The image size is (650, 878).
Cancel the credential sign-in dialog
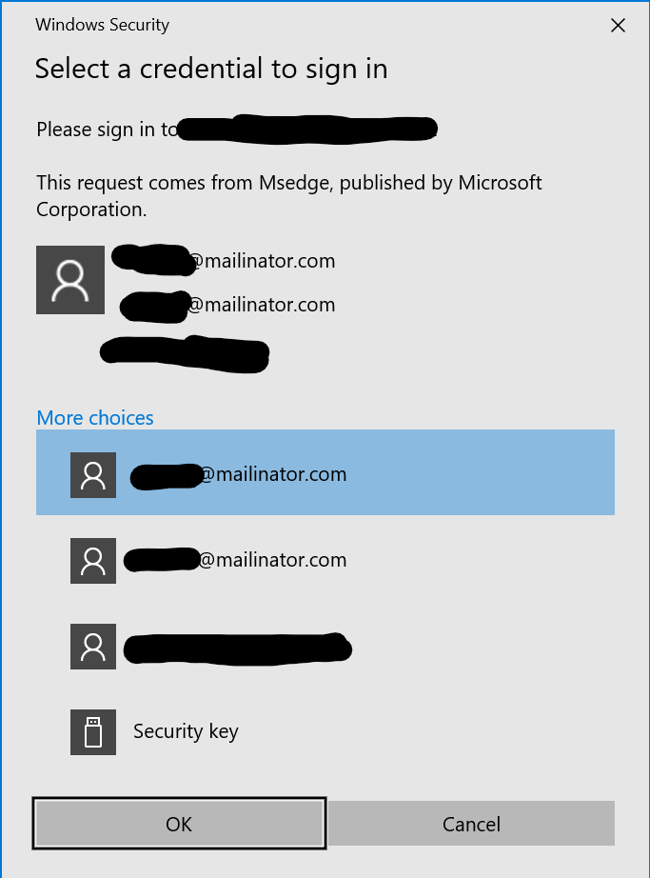[471, 823]
